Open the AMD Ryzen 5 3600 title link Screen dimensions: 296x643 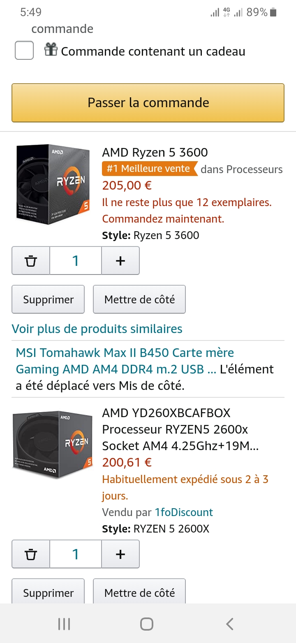coord(155,153)
